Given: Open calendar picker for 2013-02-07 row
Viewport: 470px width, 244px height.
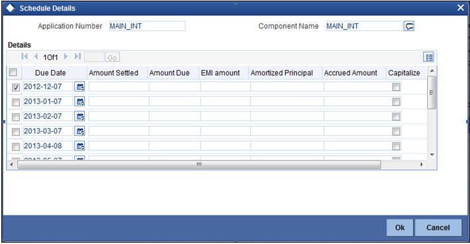Looking at the screenshot, I should click(x=80, y=116).
